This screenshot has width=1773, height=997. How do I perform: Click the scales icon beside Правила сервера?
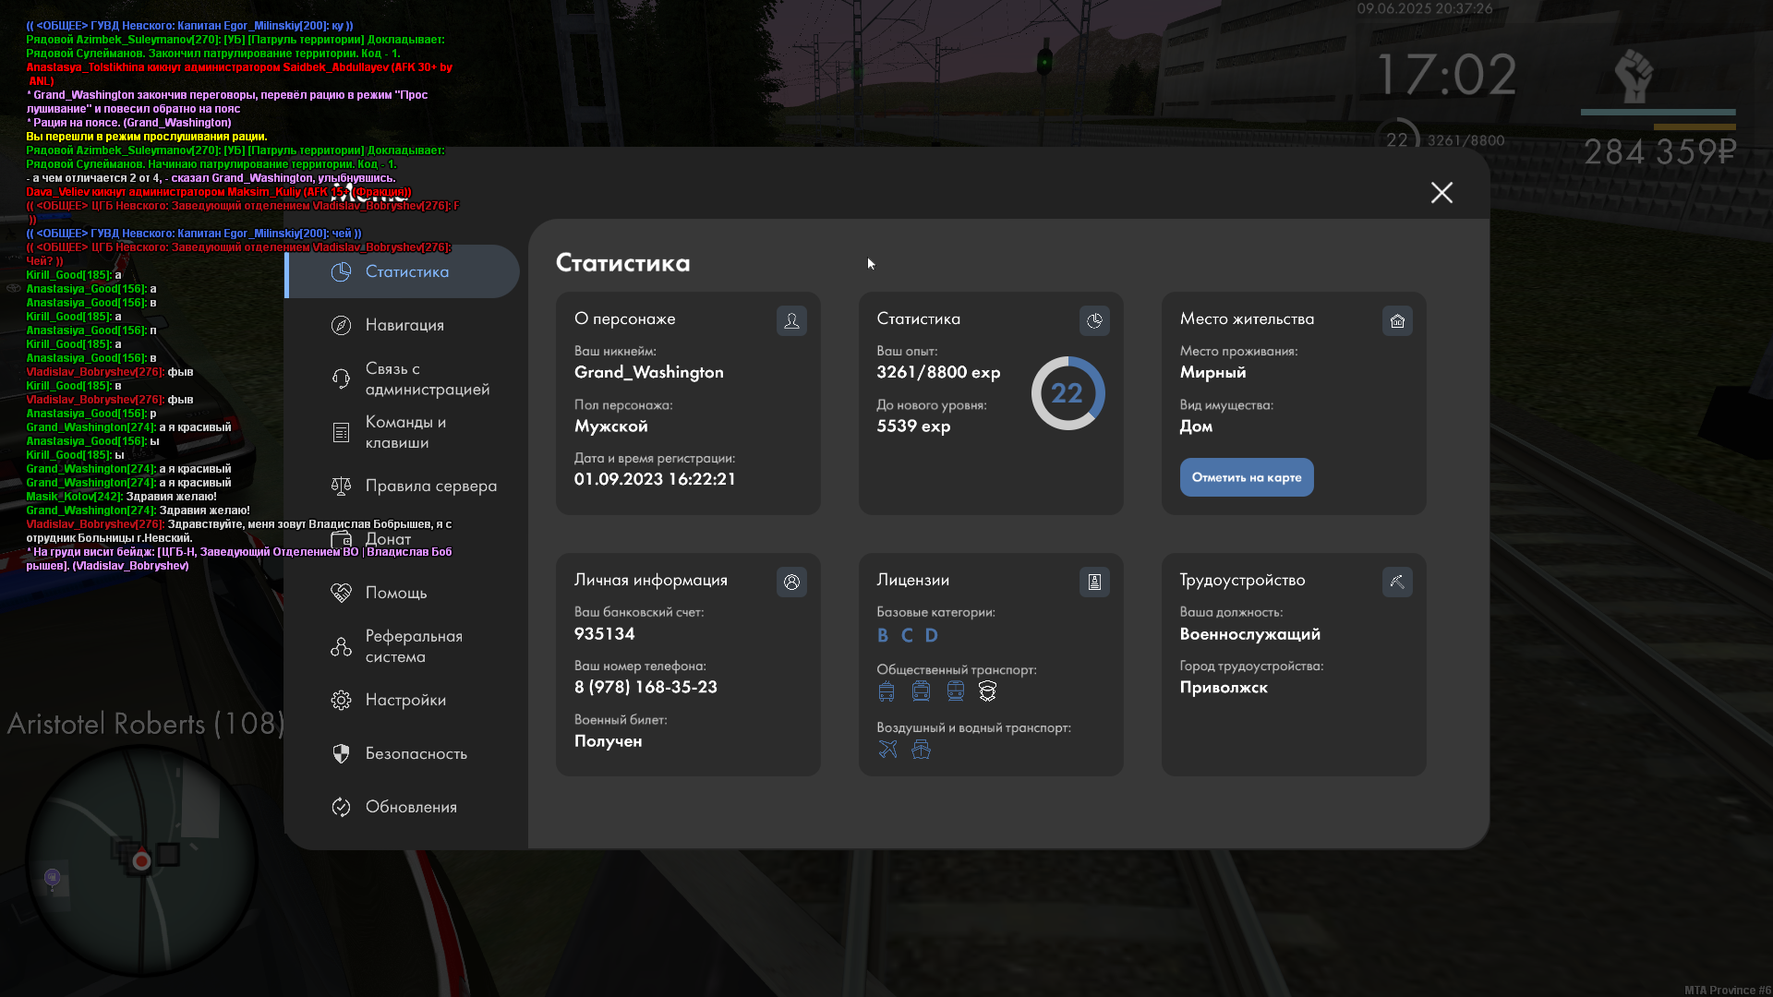tap(341, 486)
